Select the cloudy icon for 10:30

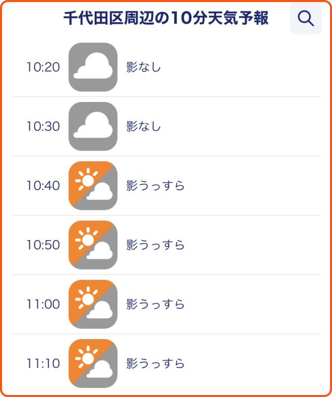coord(93,126)
